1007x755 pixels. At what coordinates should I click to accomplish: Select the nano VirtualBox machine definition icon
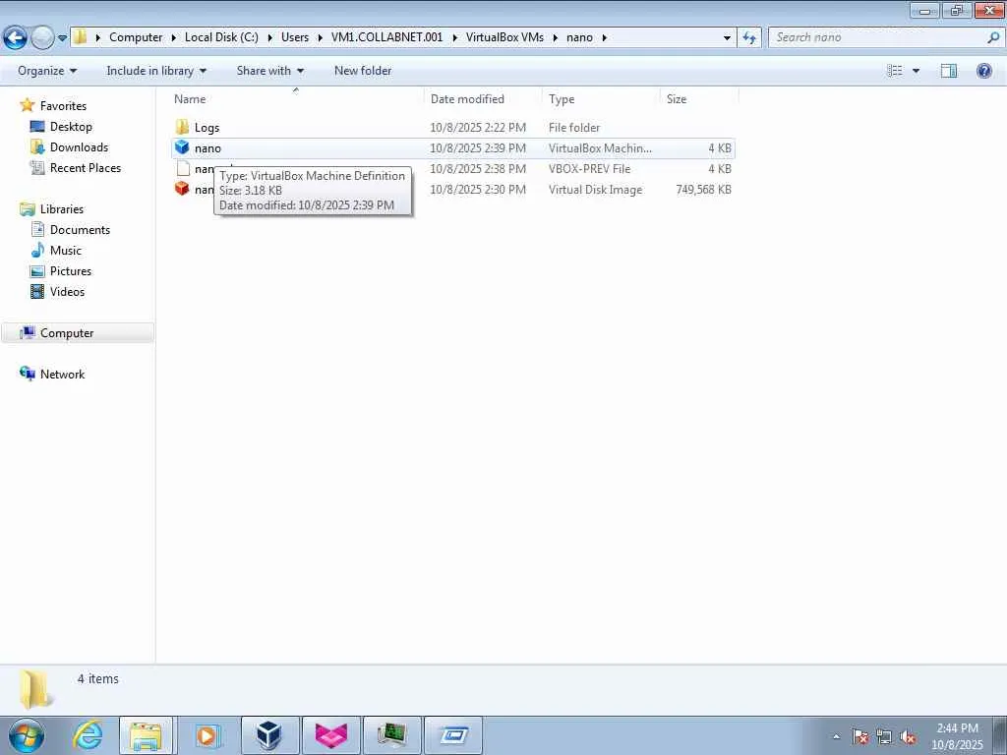click(182, 147)
